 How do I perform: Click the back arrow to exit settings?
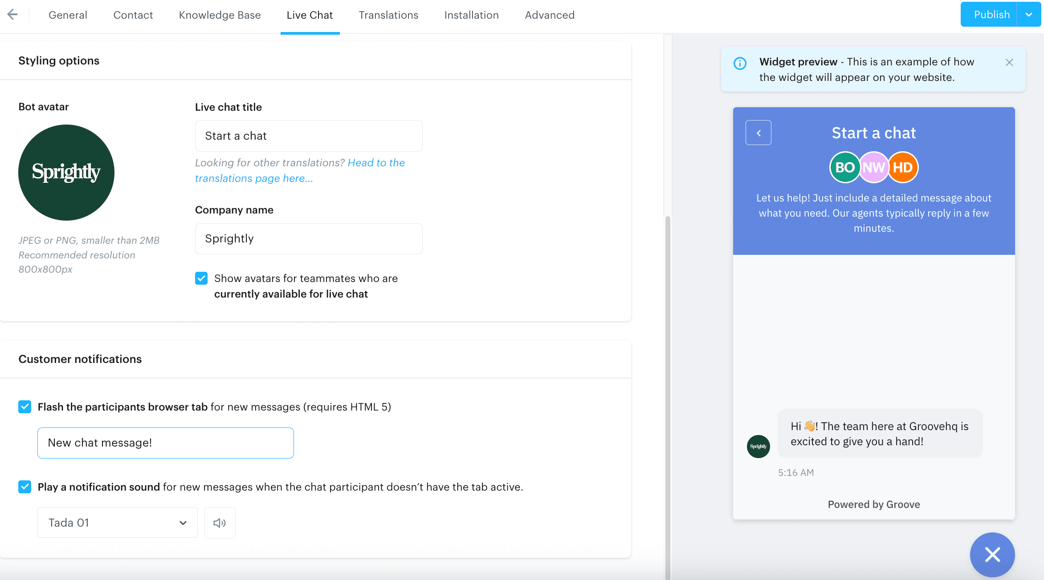point(13,14)
